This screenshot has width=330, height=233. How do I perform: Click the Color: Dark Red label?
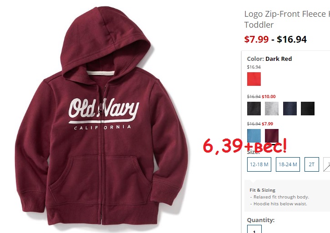pyautogui.click(x=269, y=59)
